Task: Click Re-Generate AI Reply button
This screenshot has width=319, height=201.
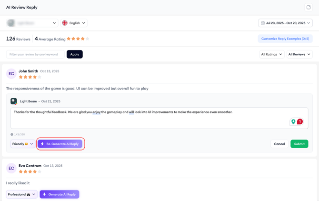Action: point(60,144)
